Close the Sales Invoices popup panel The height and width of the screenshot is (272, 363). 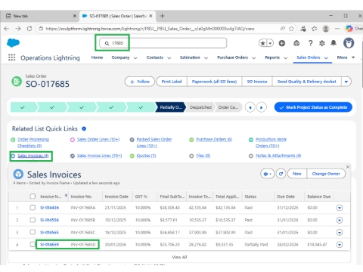point(348,167)
